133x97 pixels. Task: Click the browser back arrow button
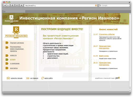click(5, 5)
